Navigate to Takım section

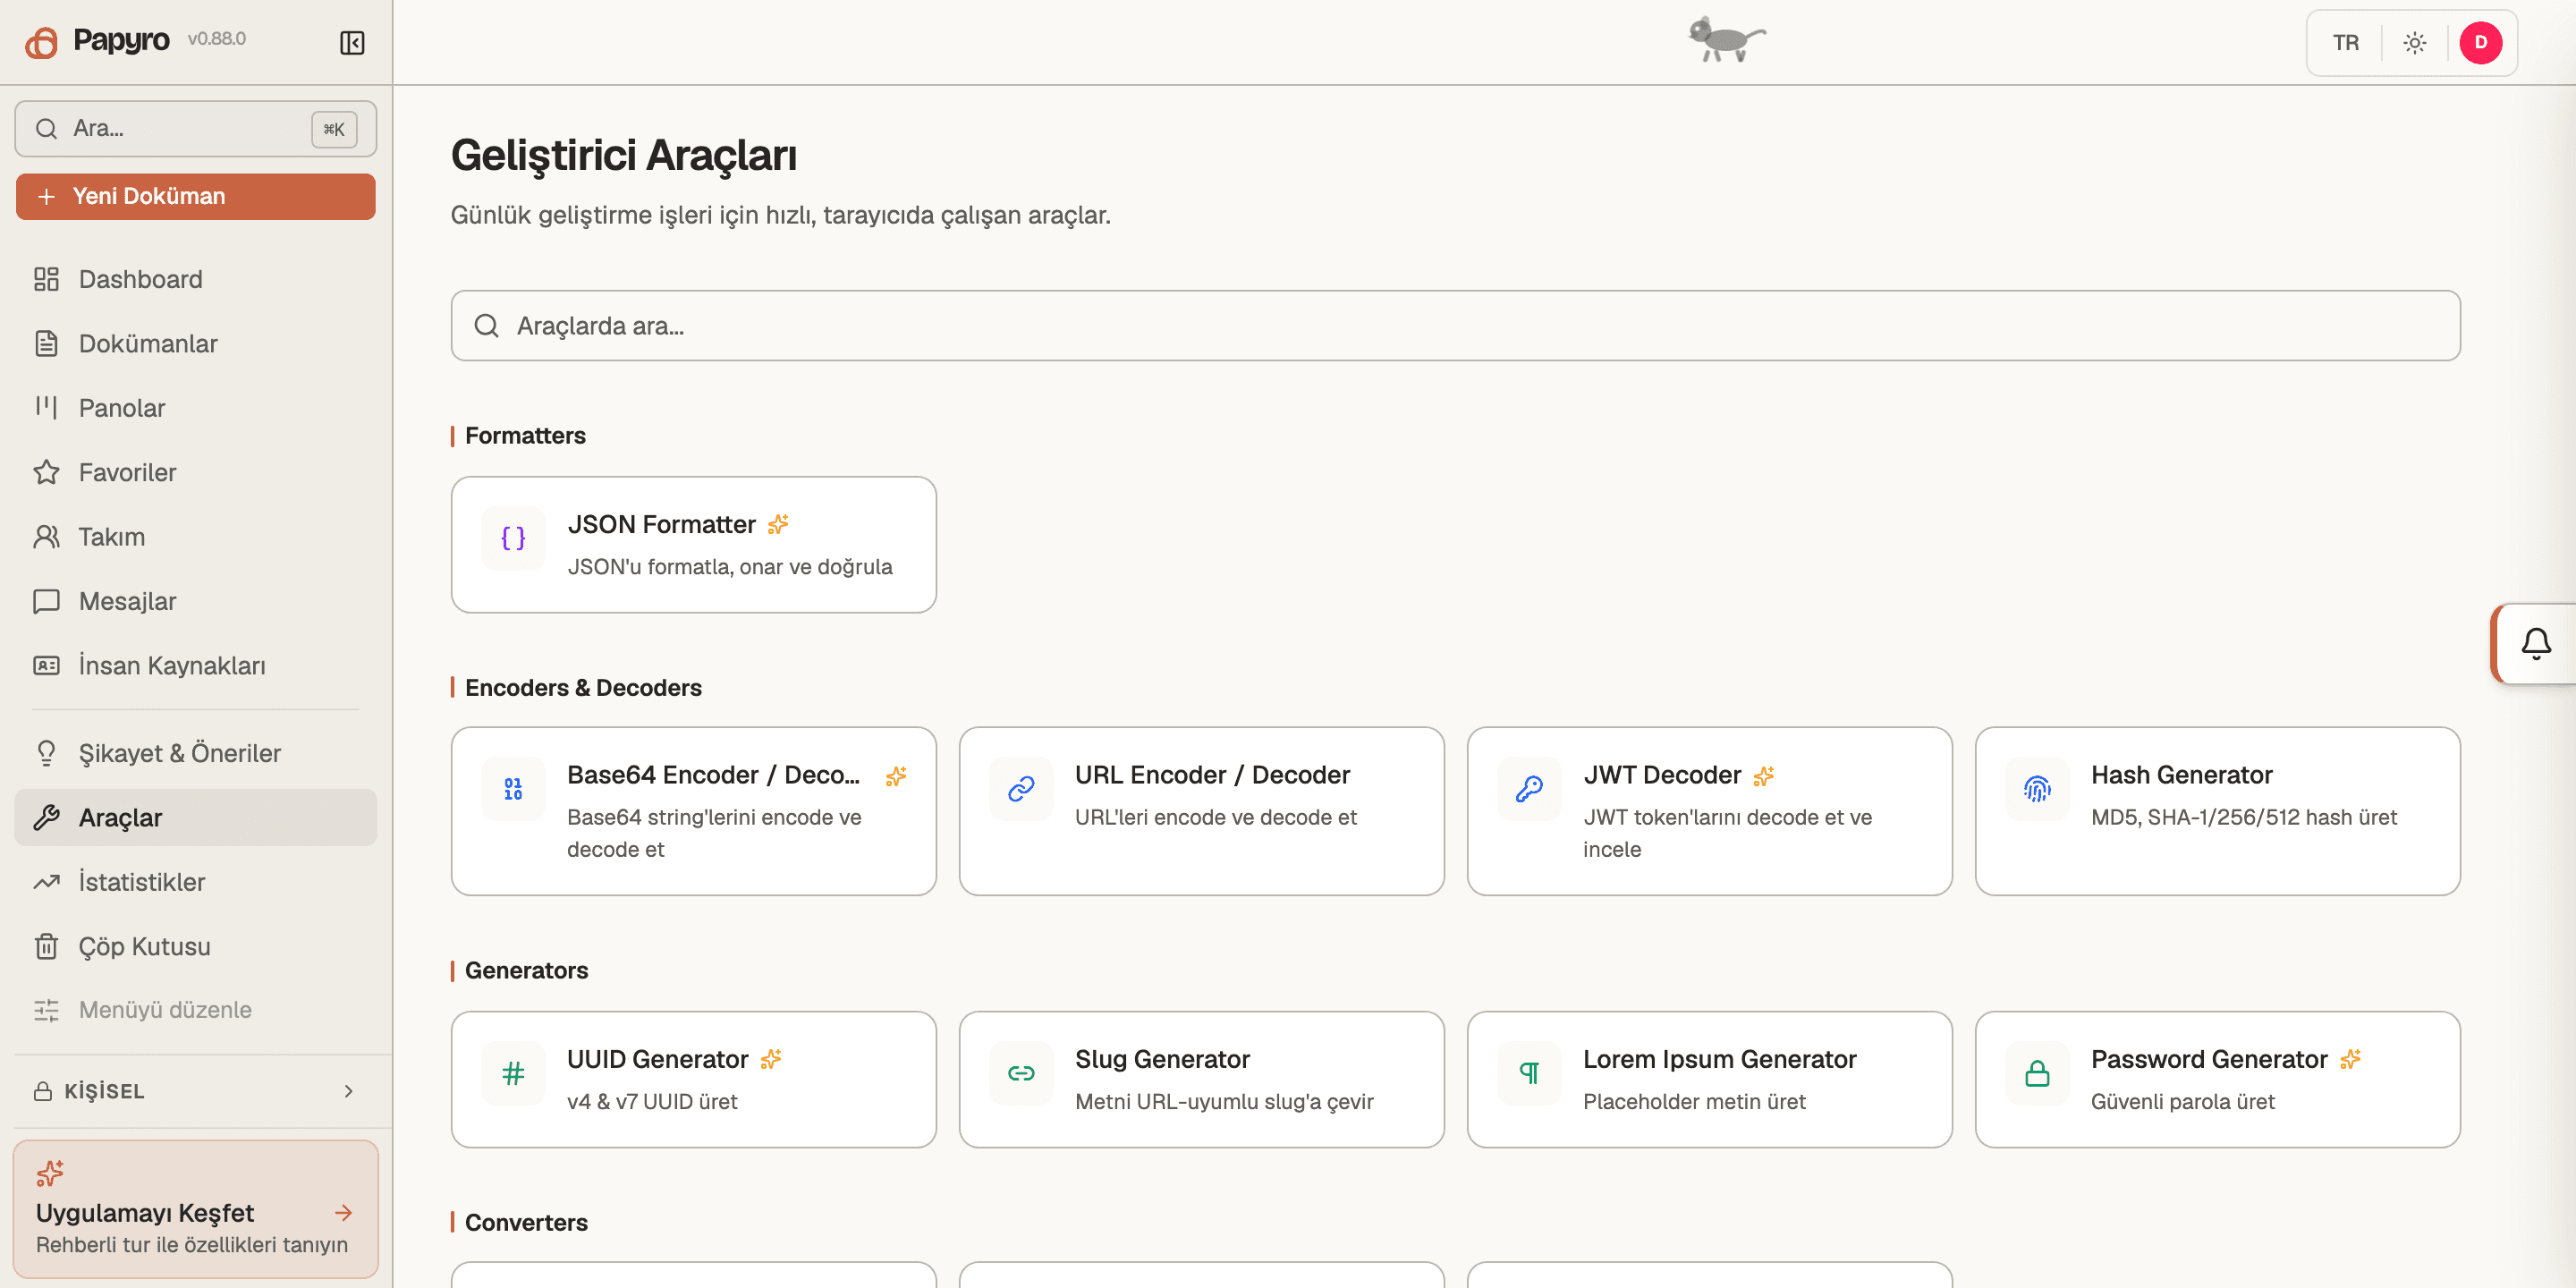195,537
